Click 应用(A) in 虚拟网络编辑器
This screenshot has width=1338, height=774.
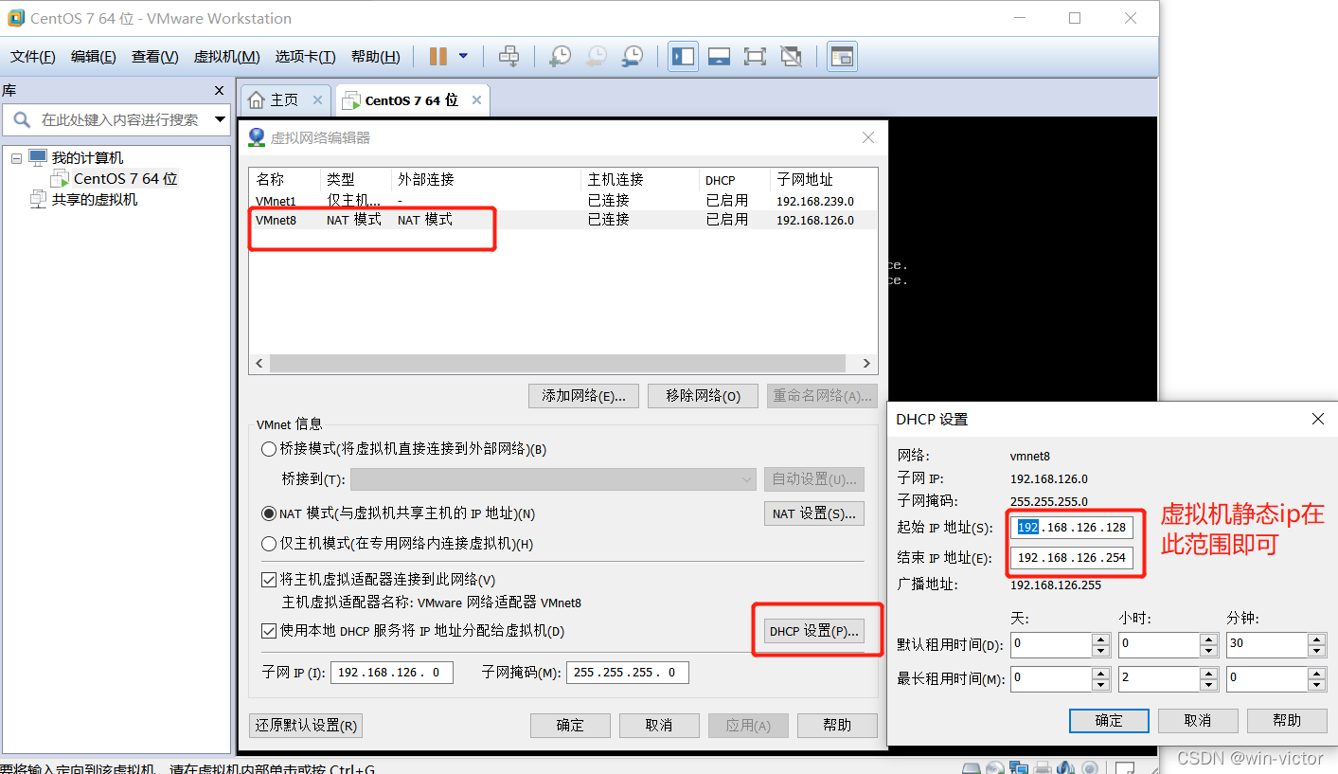(748, 726)
